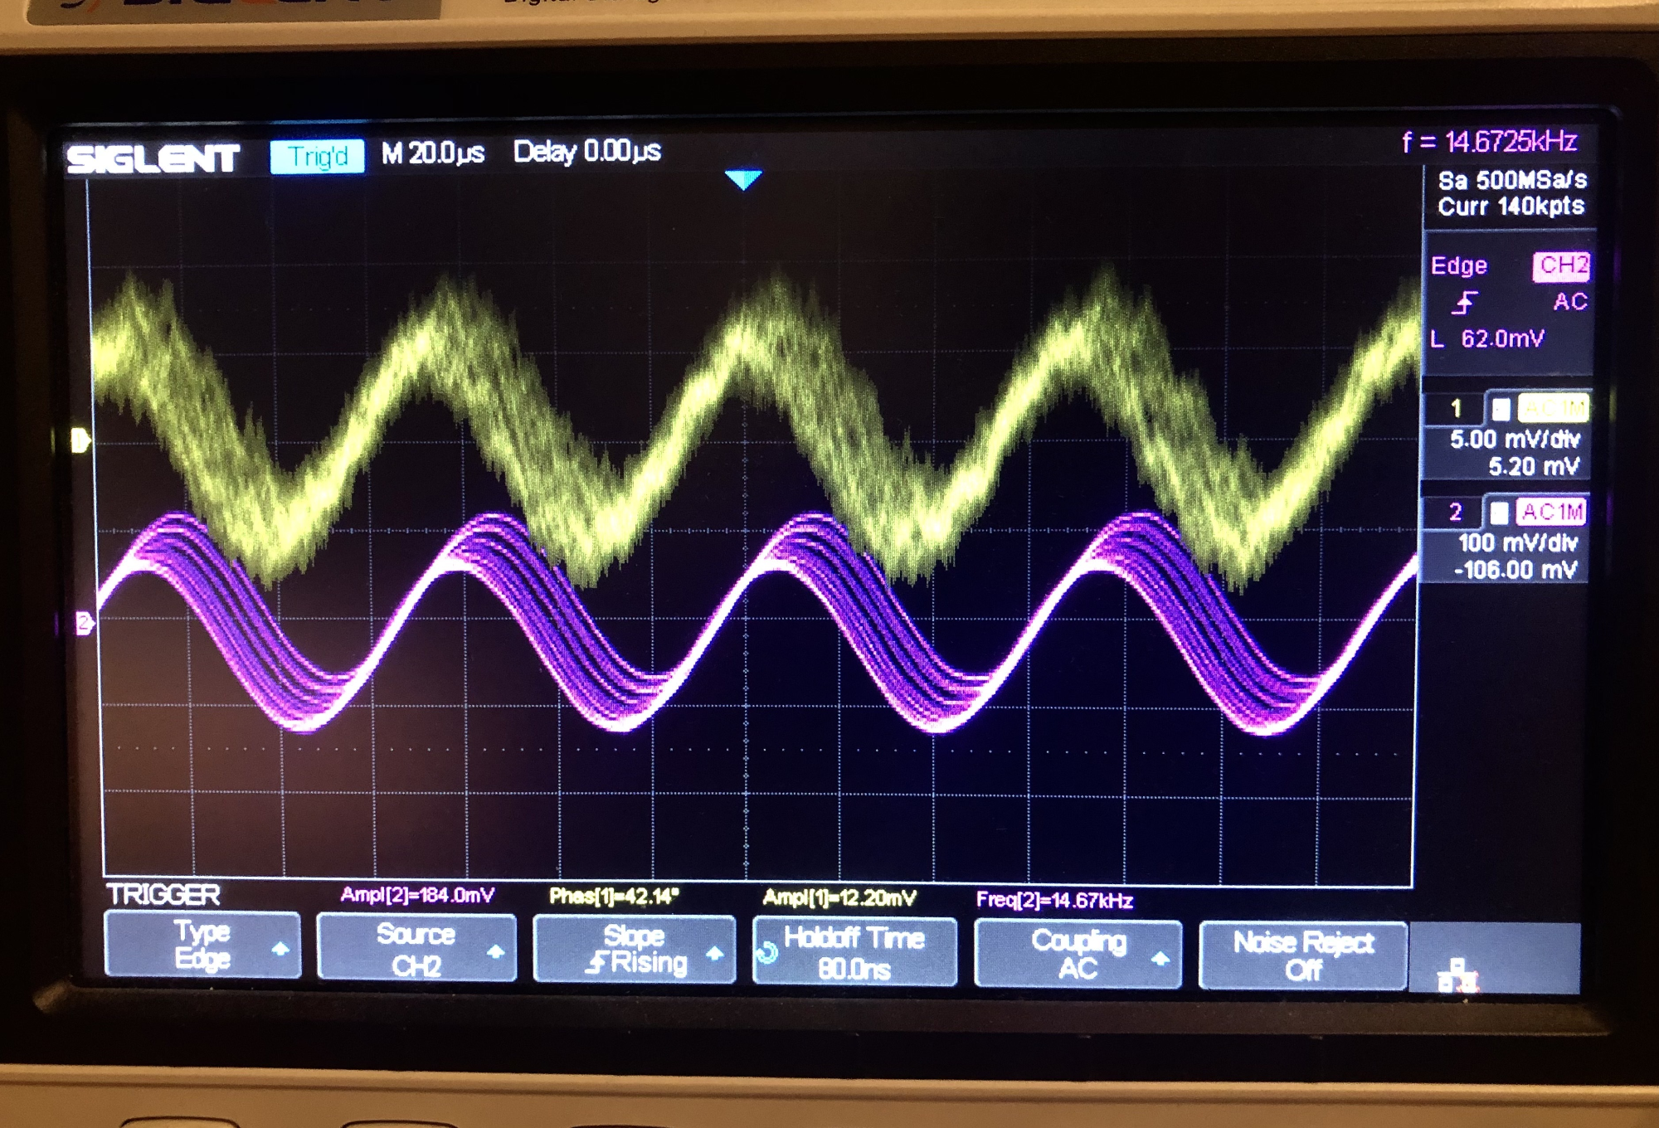
Task: Select the Curr 140kpts memory depth
Action: 1511,206
